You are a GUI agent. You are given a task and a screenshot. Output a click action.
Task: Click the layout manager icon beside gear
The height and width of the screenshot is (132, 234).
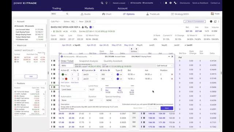[x=175, y=3]
